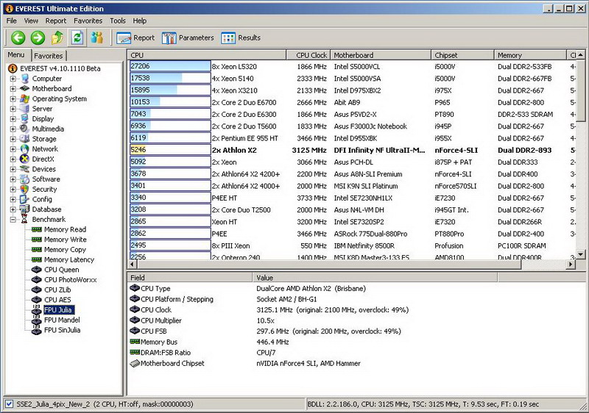Click the Refresh toolbar icon

click(77, 37)
